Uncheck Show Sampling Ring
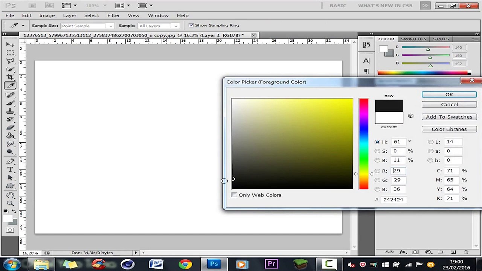Screen dimensions: 482x271 [x=191, y=25]
